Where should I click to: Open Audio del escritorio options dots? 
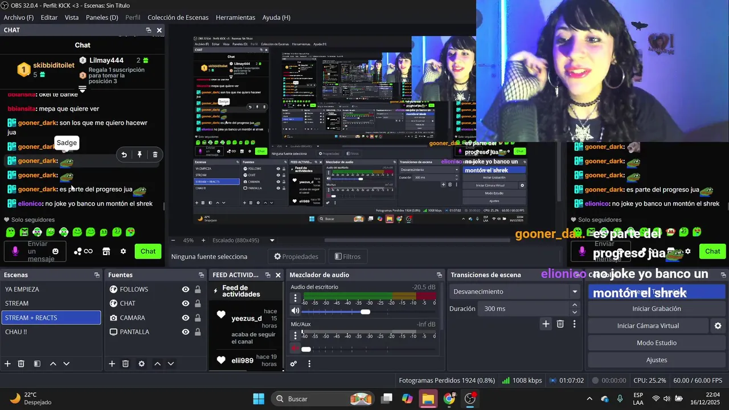click(295, 298)
